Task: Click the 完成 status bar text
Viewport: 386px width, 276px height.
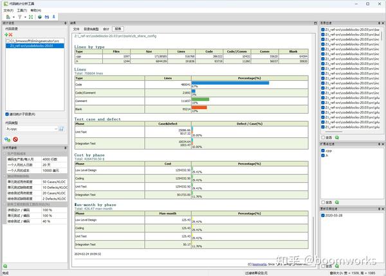Action: [5, 273]
